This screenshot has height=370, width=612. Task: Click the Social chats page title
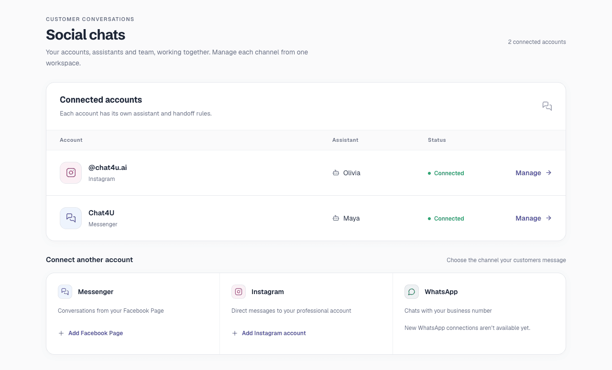[x=86, y=34]
